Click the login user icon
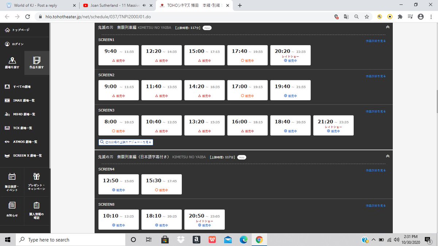This screenshot has width=438, height=246. (8, 44)
